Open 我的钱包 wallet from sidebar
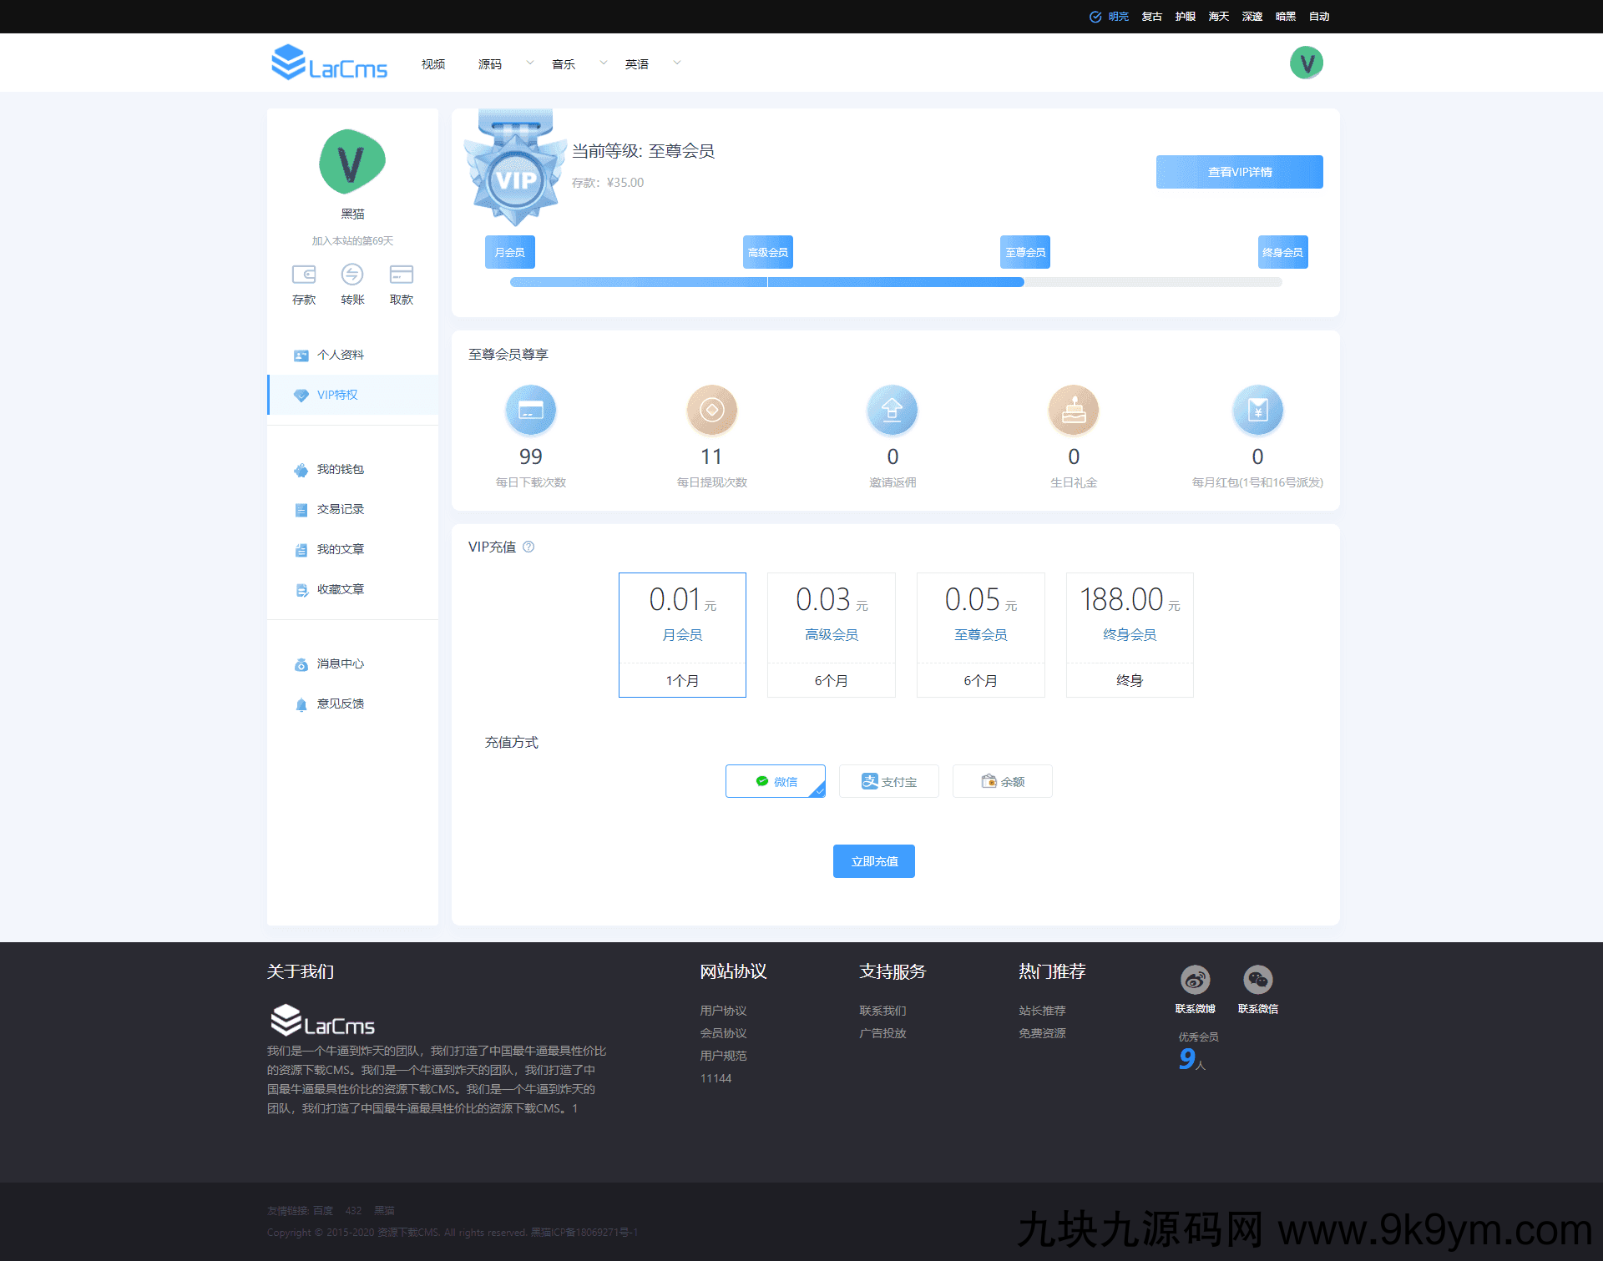 (x=339, y=469)
